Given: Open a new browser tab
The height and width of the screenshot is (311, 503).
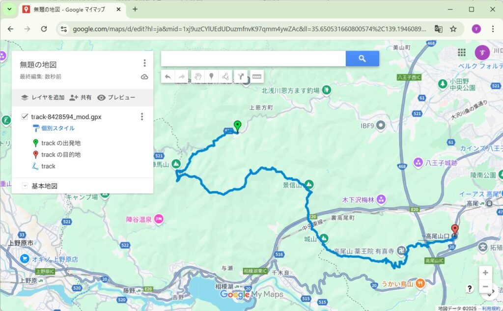Looking at the screenshot, I should [135, 9].
